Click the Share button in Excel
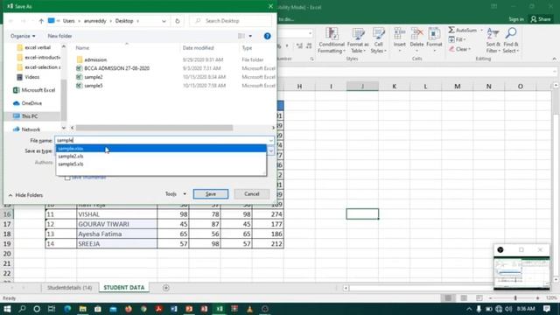 click(x=541, y=19)
